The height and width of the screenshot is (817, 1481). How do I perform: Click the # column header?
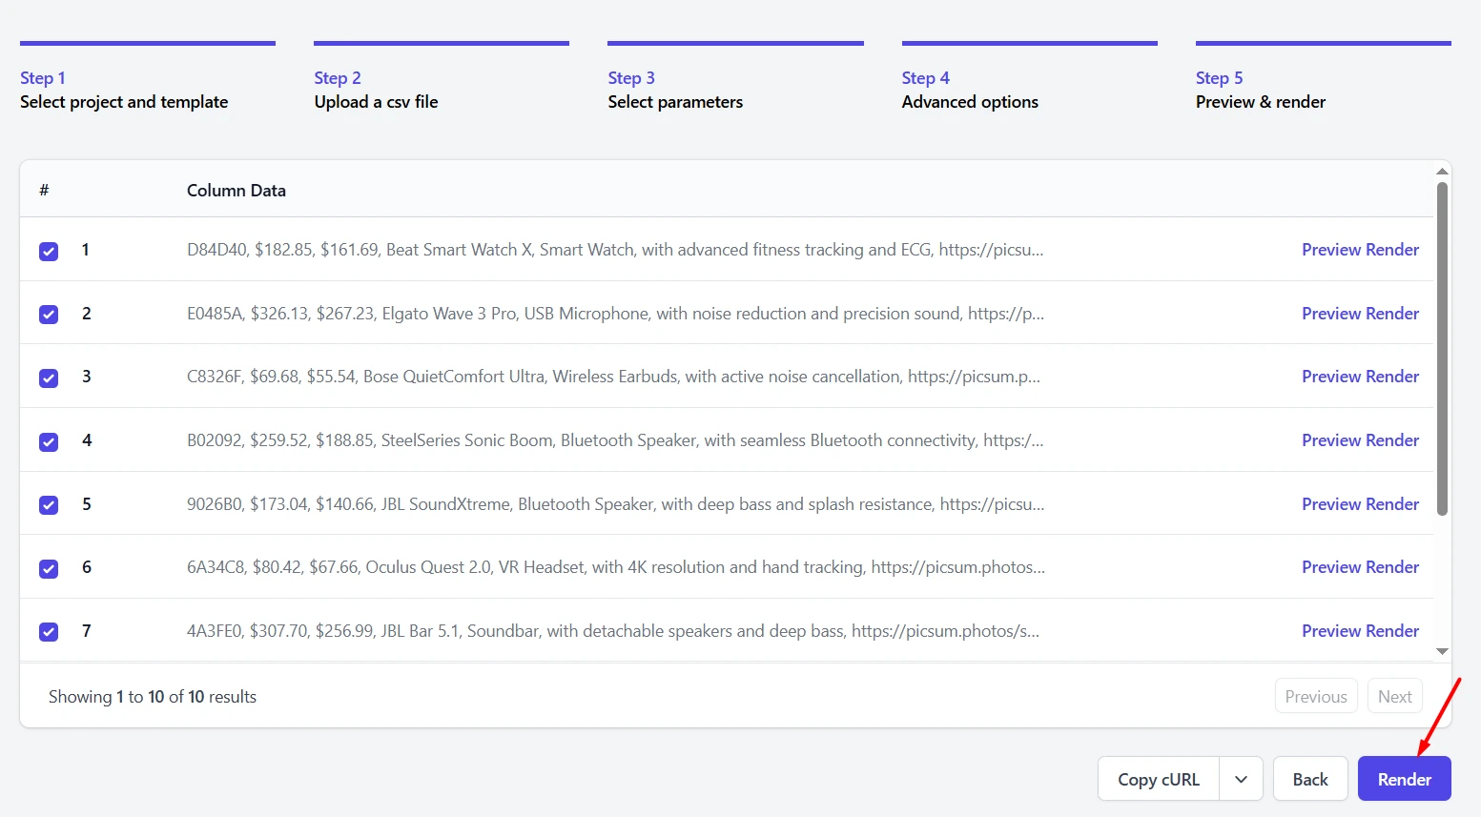point(44,191)
